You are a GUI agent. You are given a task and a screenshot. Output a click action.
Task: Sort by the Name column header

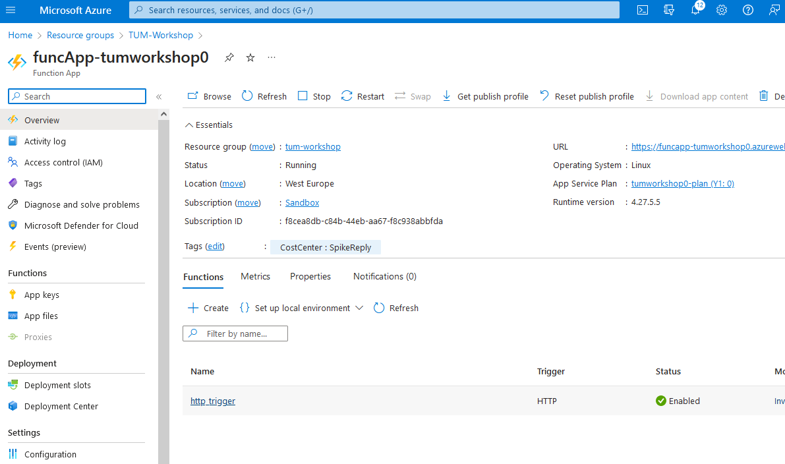pos(202,372)
